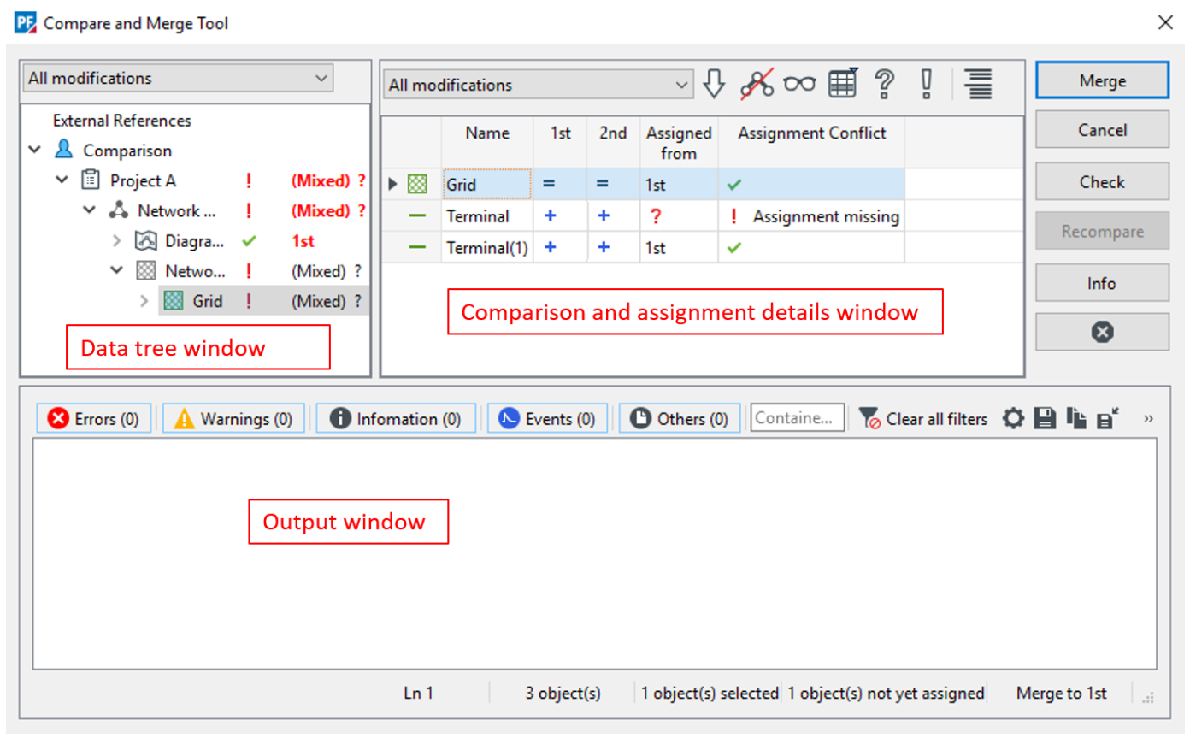
Task: Click the exclamation mark toolbar icon
Action: [927, 84]
